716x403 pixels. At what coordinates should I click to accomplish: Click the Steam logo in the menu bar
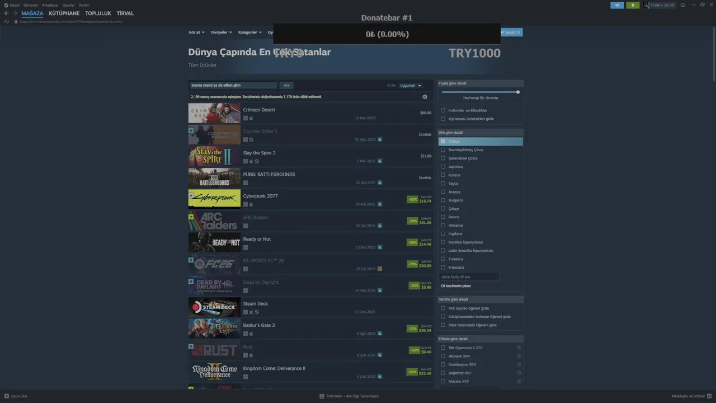[6, 5]
